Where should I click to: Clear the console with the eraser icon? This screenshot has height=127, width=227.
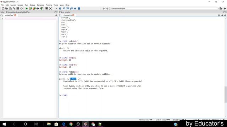222,15
